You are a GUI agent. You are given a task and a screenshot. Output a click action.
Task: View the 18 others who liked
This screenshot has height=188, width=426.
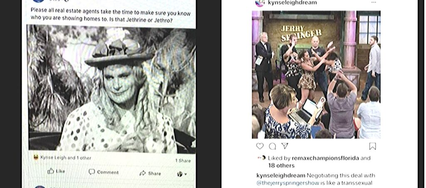281,165
